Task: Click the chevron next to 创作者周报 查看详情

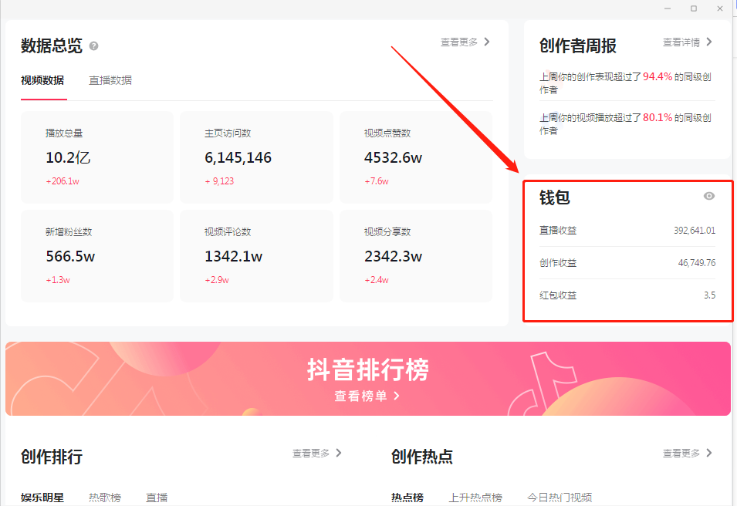Action: tap(709, 42)
